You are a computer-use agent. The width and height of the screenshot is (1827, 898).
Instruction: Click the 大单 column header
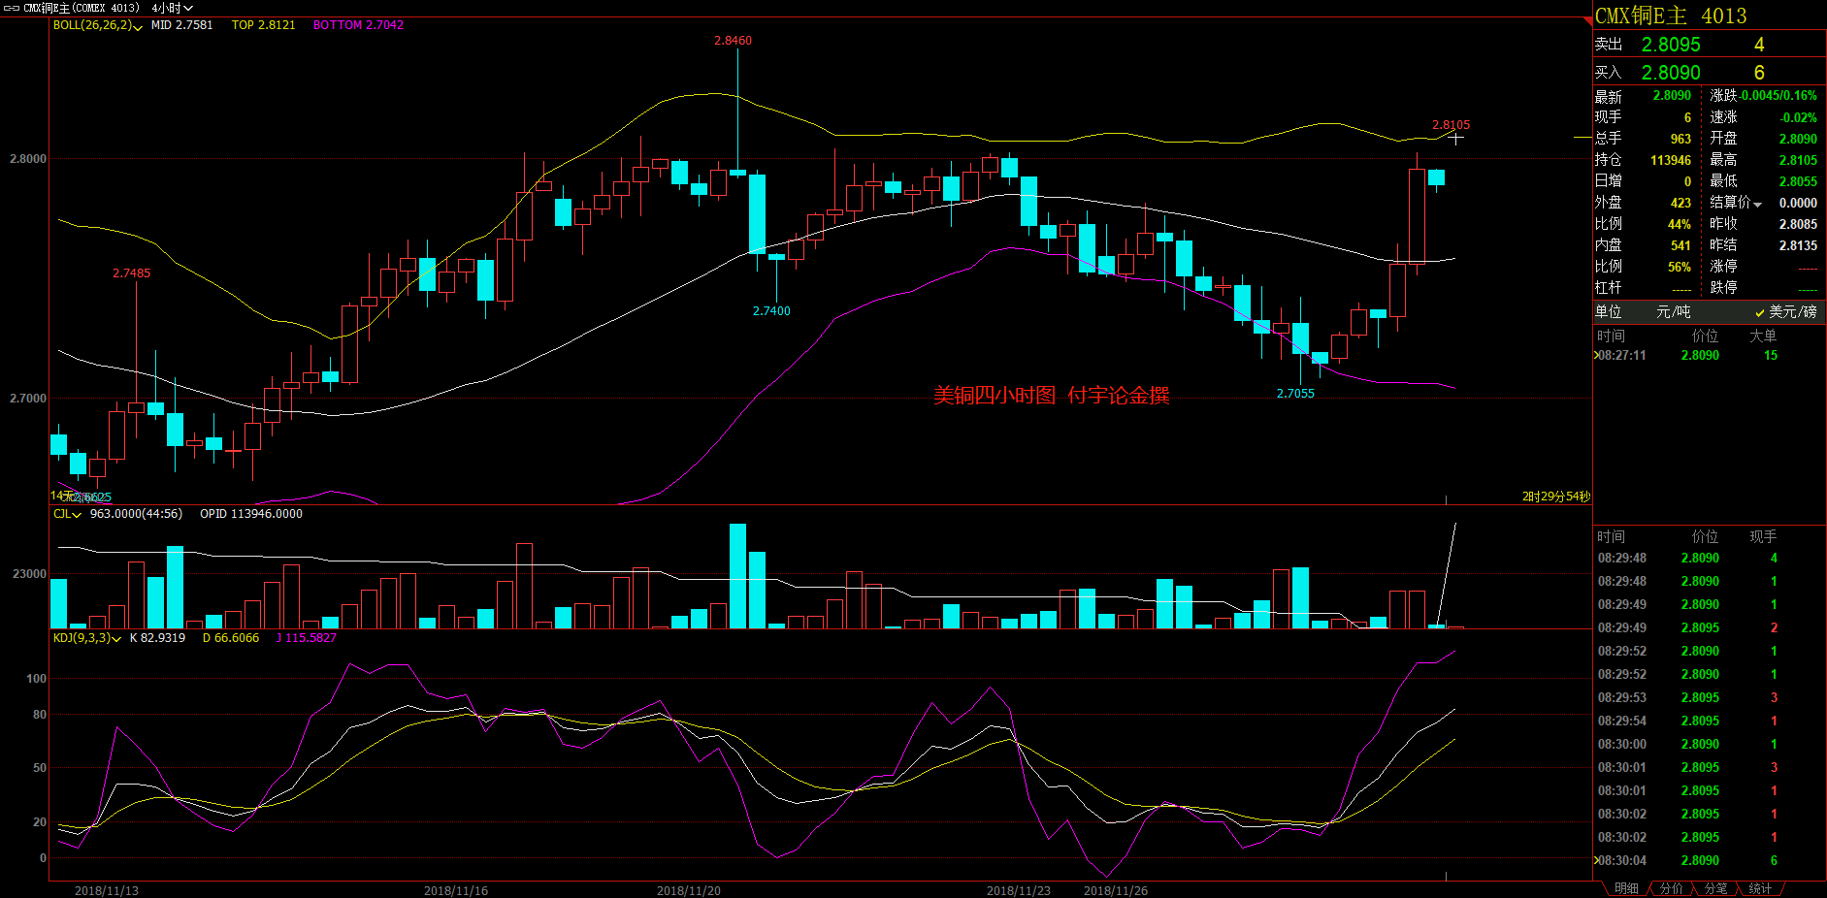point(1763,337)
